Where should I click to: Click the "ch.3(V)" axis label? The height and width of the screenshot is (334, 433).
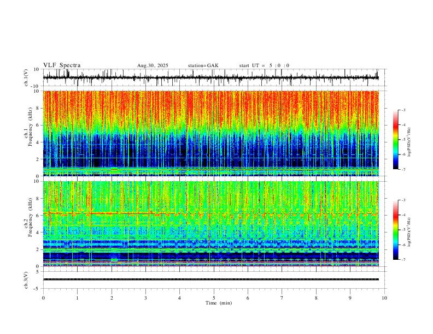point(26,280)
